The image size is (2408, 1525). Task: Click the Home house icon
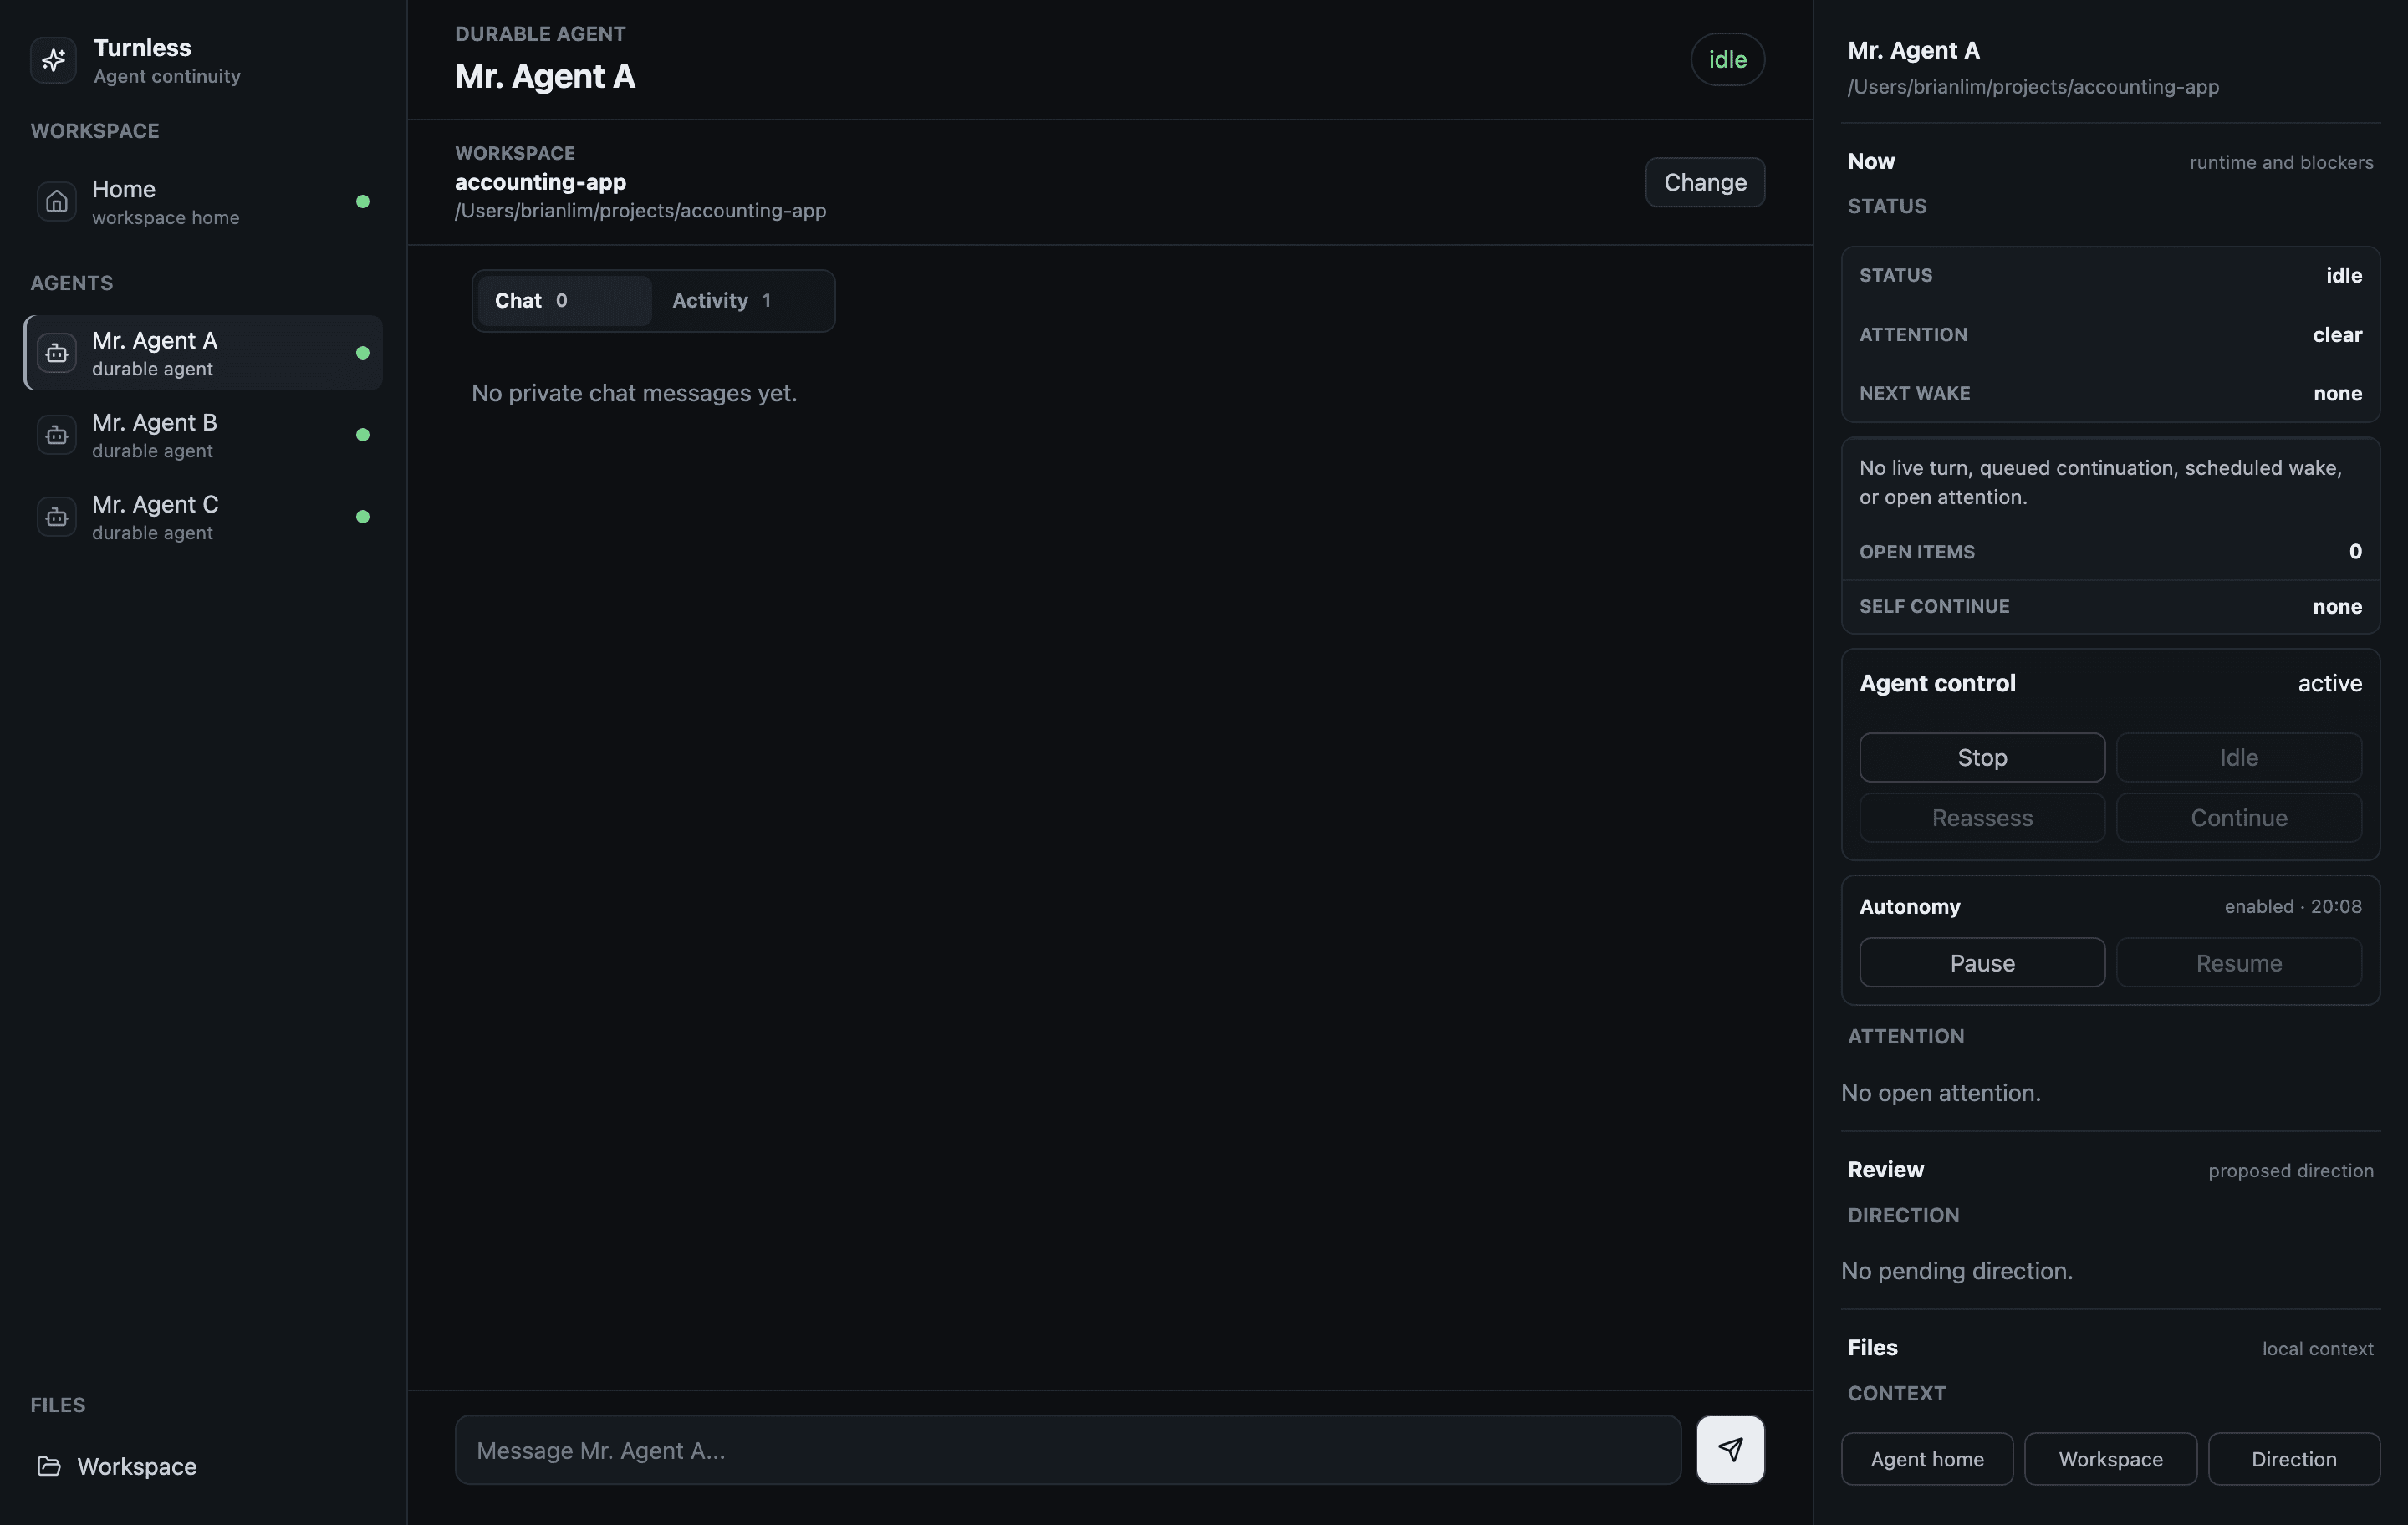[57, 201]
